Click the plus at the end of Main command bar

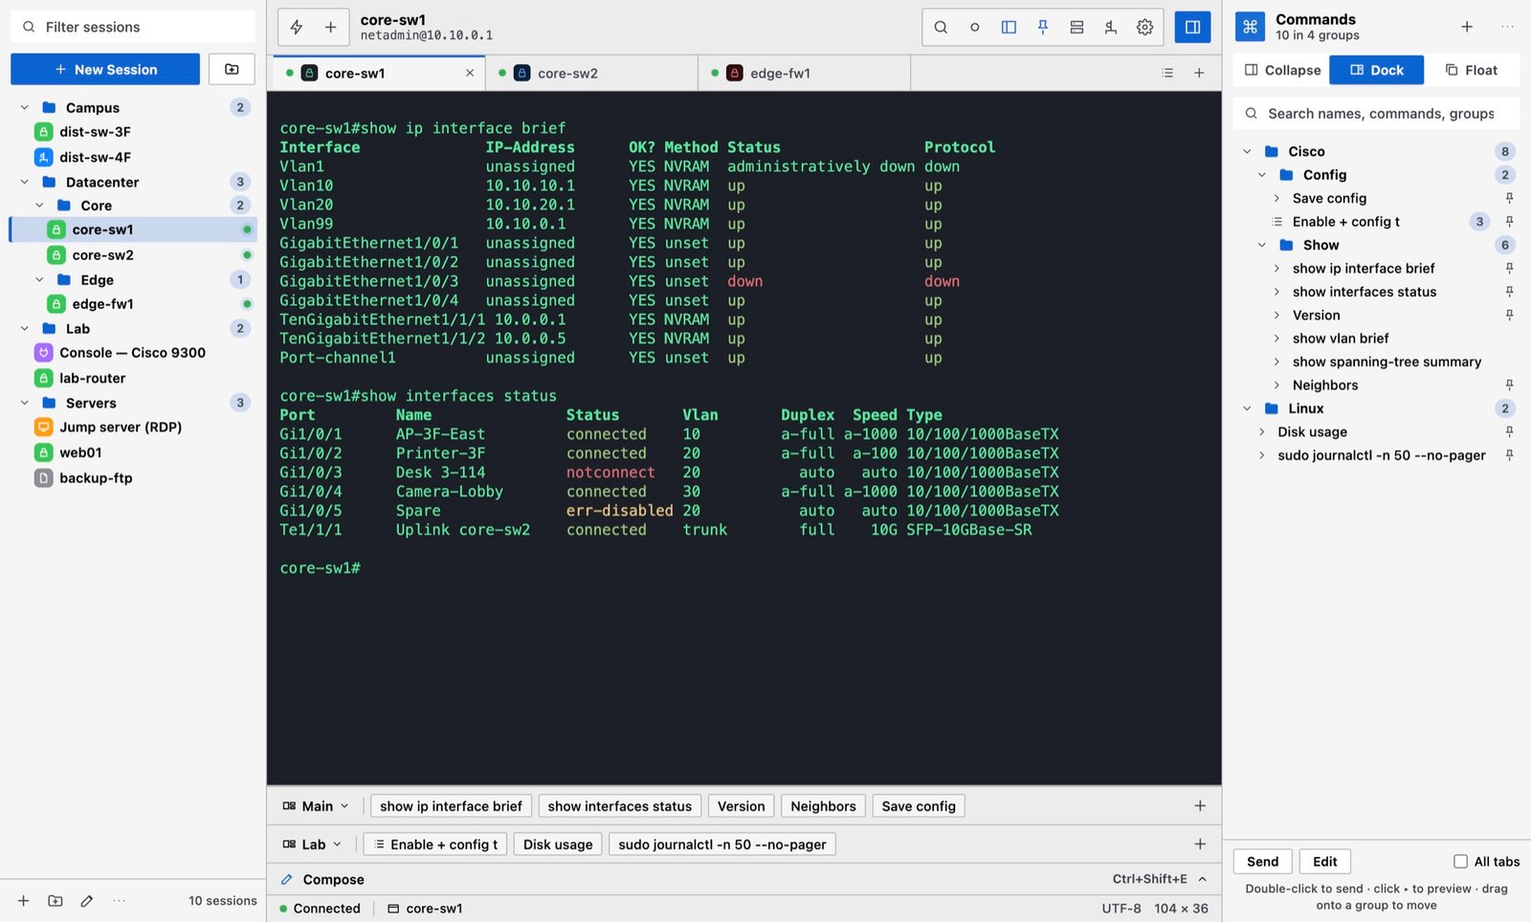point(1200,805)
